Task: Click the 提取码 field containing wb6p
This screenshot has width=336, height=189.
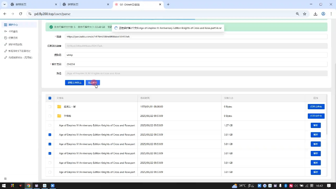Action: 196,55
